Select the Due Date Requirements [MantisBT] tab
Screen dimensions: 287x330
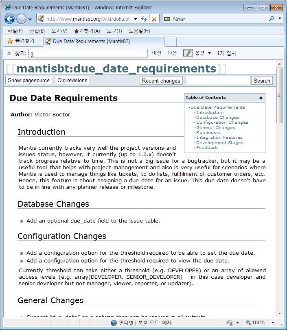click(x=104, y=41)
